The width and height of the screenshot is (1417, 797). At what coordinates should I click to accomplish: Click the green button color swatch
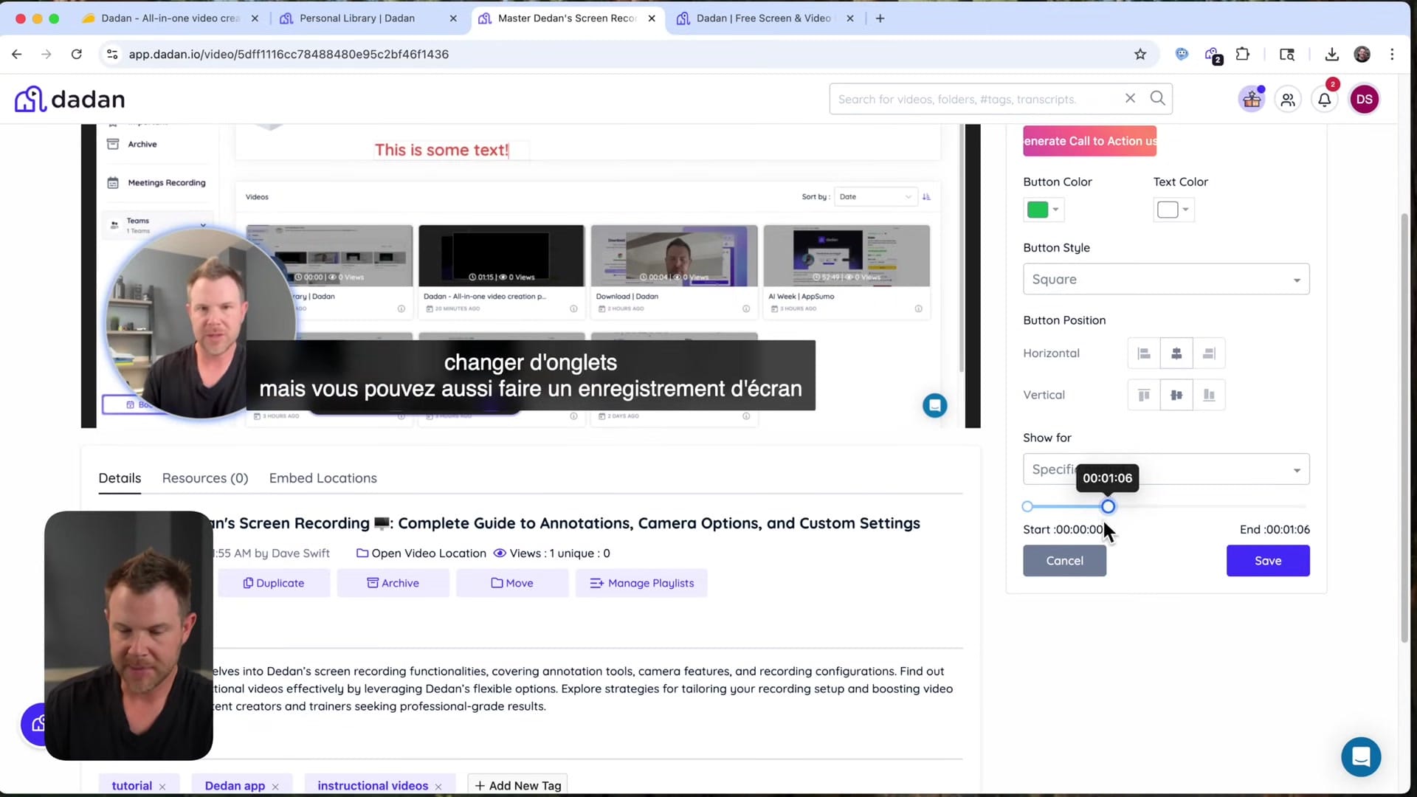[x=1038, y=210]
